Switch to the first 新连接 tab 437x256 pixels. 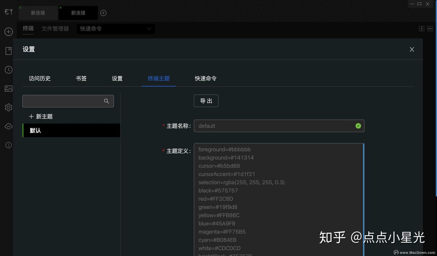click(x=38, y=13)
